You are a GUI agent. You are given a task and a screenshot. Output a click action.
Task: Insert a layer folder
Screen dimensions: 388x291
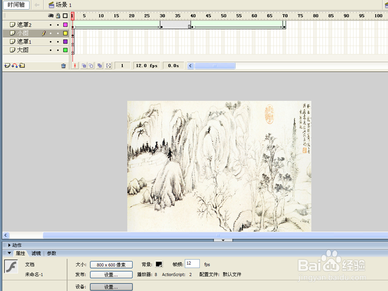click(x=22, y=65)
